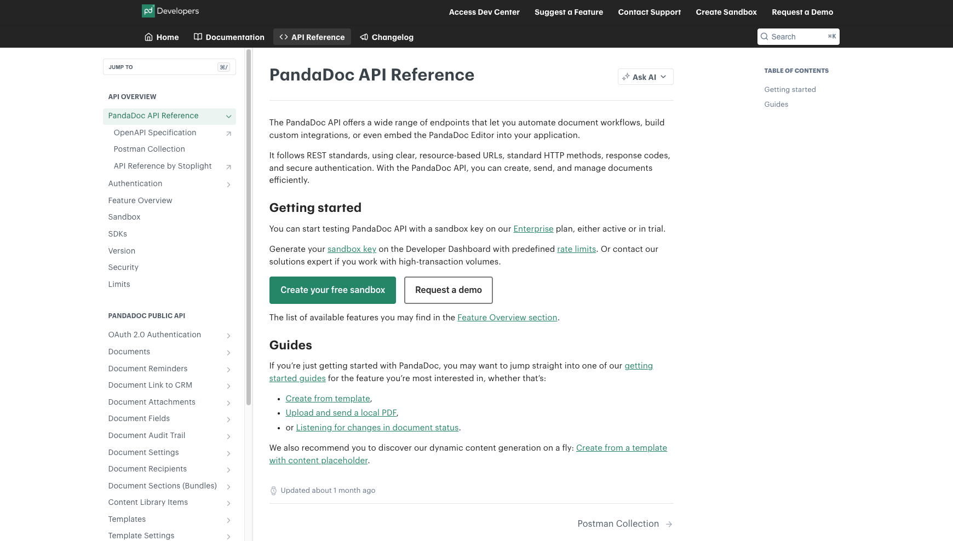Viewport: 953px width, 541px height.
Task: Select the API Reference tab
Action: pos(312,37)
